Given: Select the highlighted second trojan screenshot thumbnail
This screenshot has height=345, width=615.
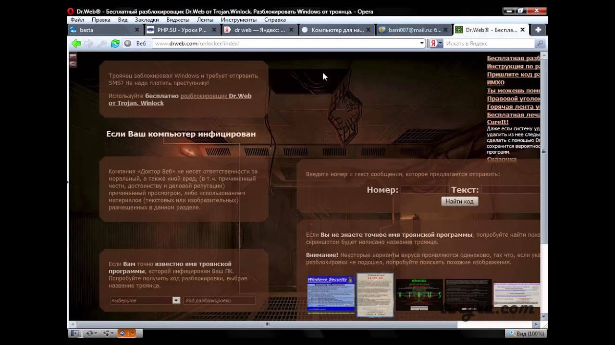Looking at the screenshot, I should point(375,295).
